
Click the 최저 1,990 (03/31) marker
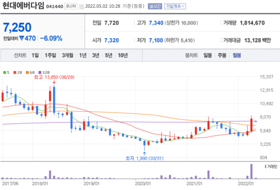point(144,158)
